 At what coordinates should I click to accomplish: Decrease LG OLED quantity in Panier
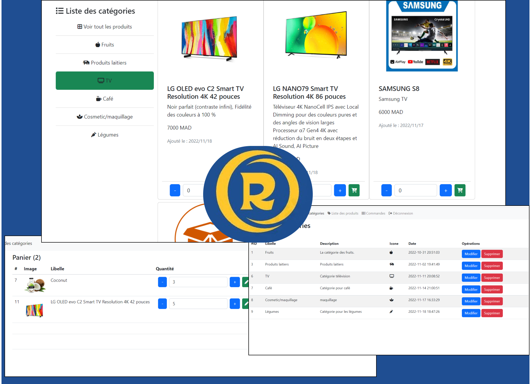pyautogui.click(x=162, y=304)
